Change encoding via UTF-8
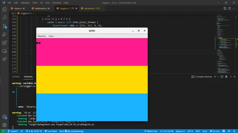The height and width of the screenshot is (133, 238). [x=190, y=131]
